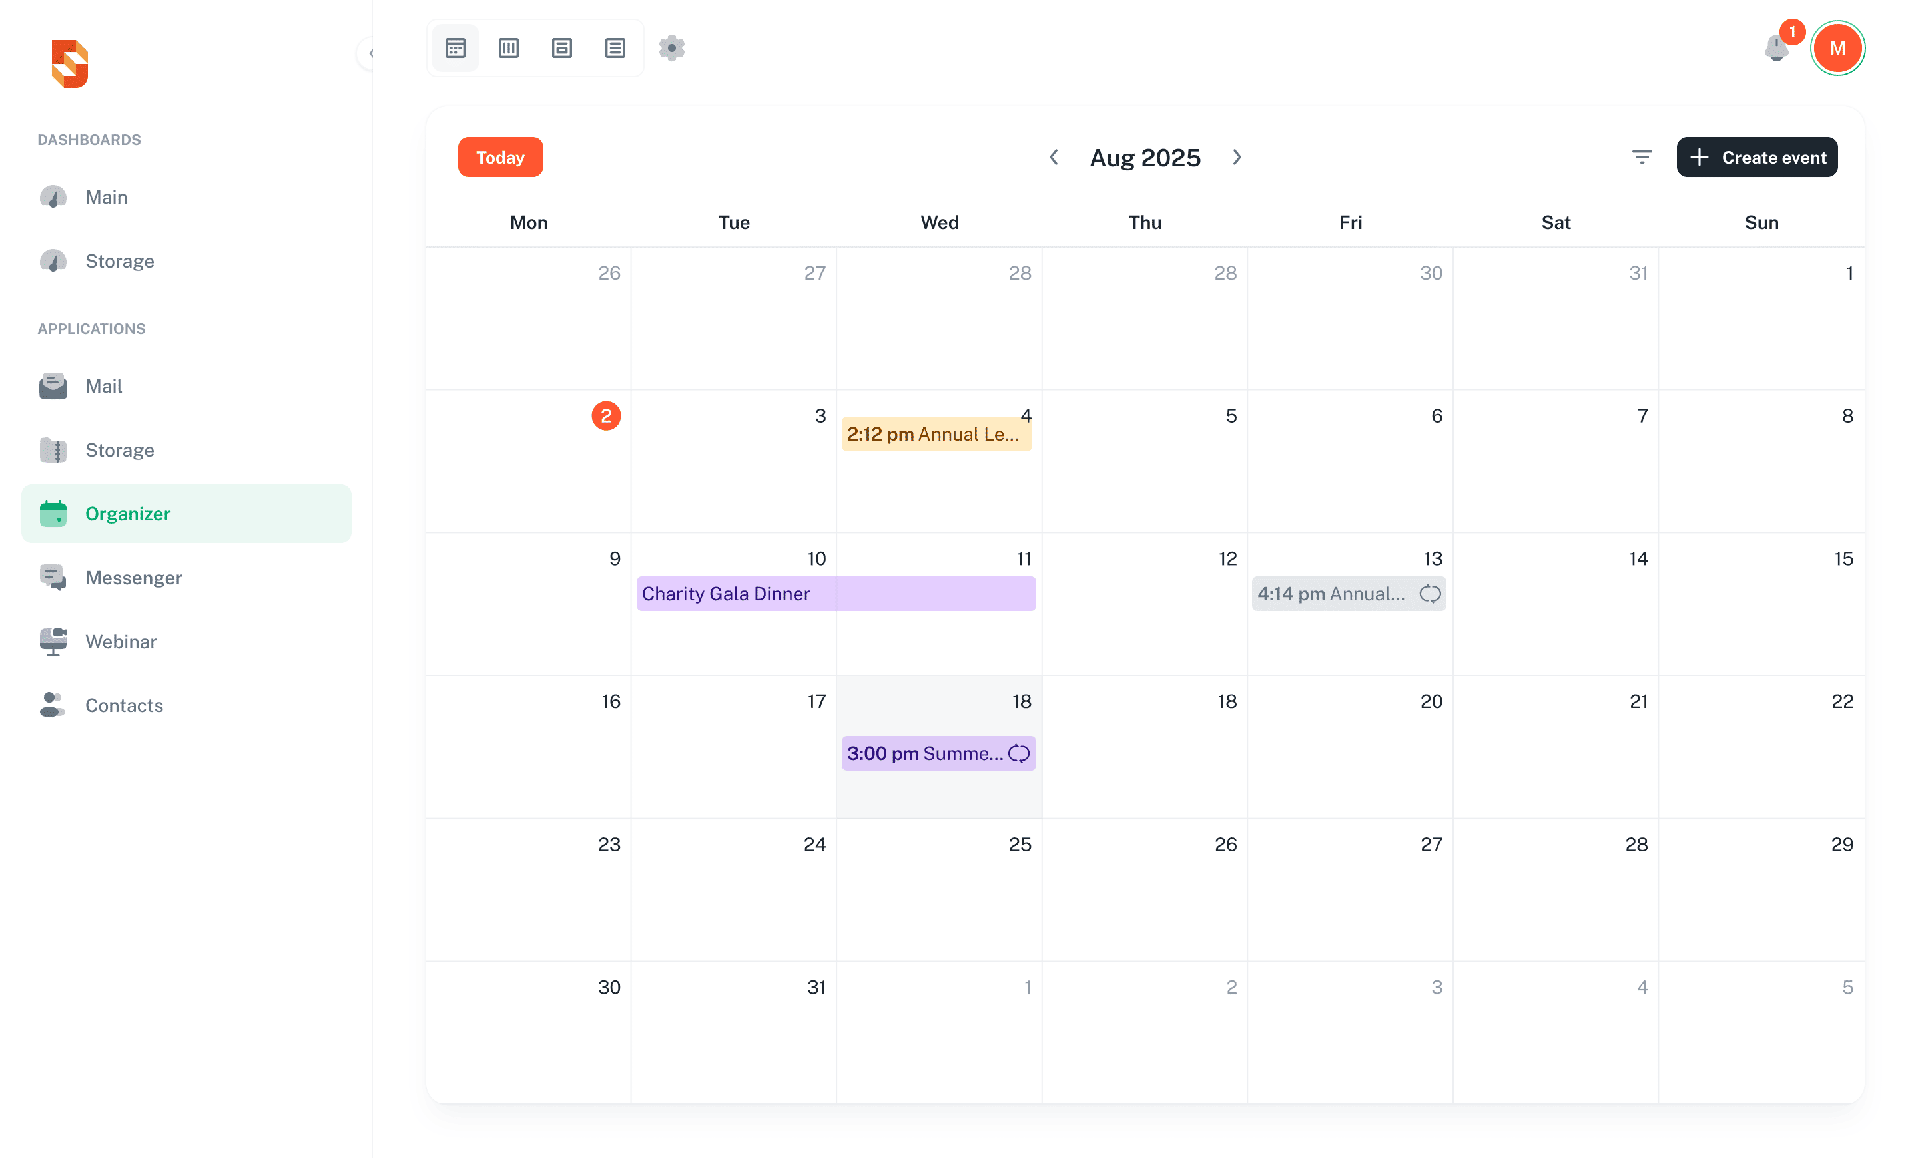Click the Today button
Screen dimensions: 1918x1158
(x=501, y=158)
